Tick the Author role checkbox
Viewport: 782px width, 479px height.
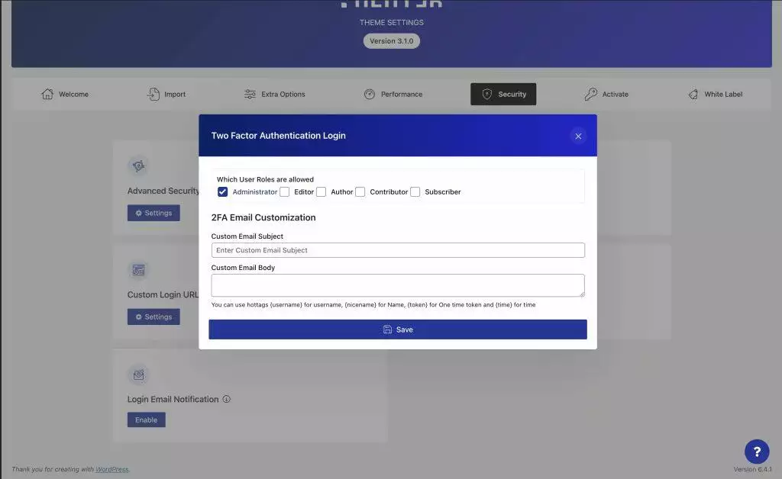[322, 192]
